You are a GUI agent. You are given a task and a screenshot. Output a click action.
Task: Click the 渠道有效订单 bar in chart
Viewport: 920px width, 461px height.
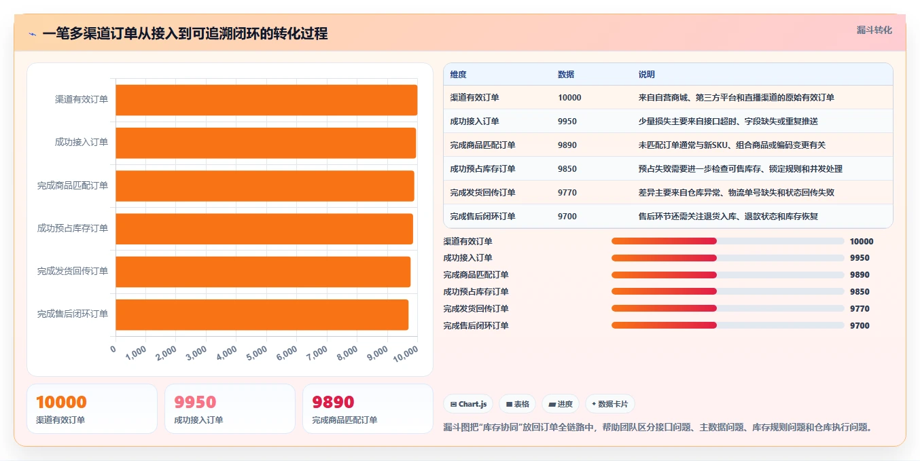tap(266, 100)
